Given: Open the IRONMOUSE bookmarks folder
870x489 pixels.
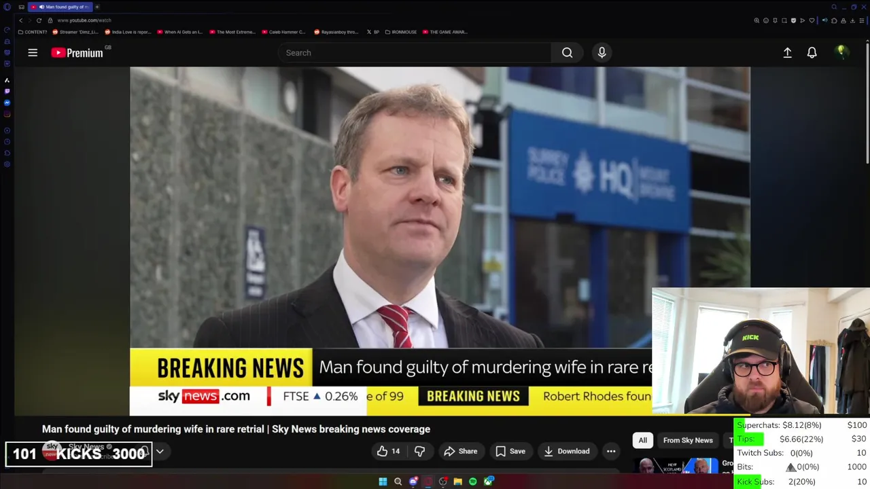Looking at the screenshot, I should pos(401,32).
